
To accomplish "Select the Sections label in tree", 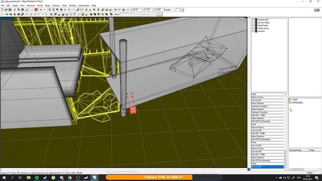I will pyautogui.click(x=262, y=31).
